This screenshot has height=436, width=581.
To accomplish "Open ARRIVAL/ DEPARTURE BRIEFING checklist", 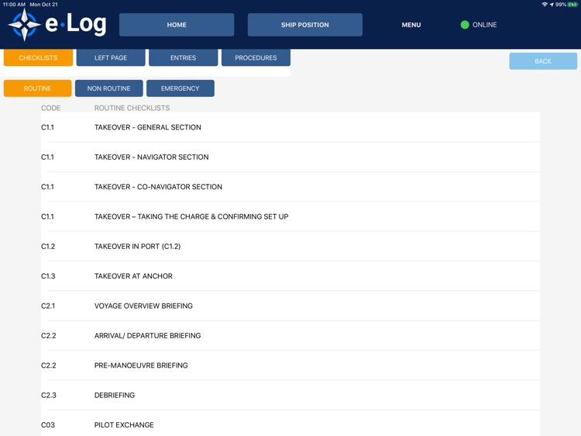I will click(x=290, y=335).
